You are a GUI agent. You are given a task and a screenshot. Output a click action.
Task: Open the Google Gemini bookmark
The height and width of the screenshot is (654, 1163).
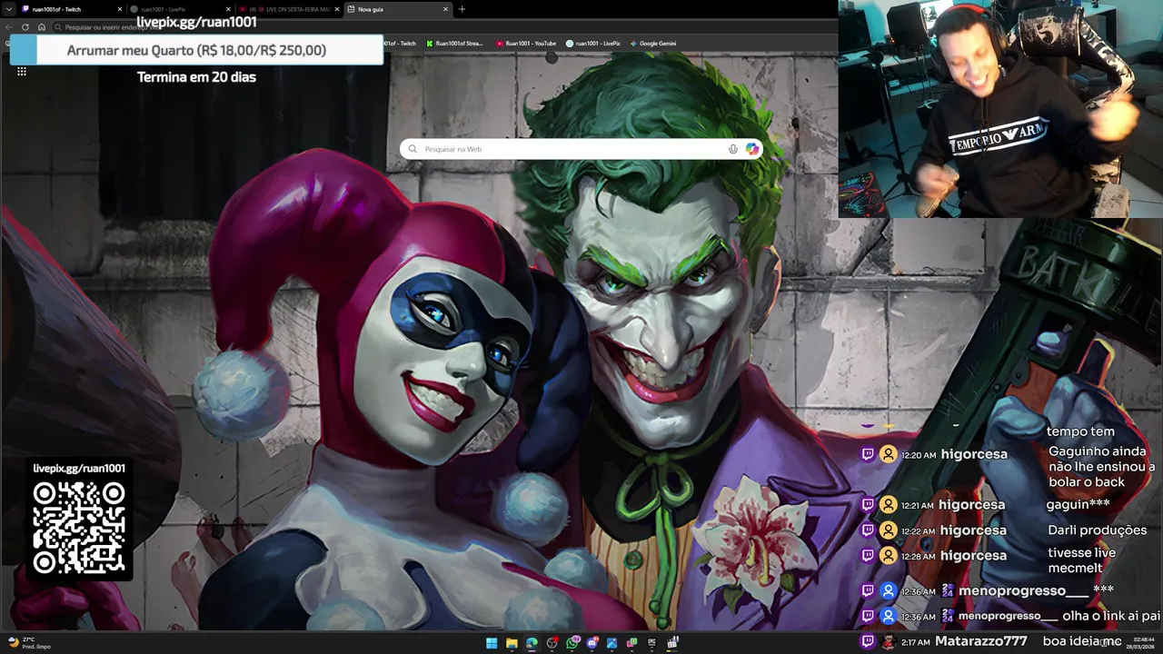point(653,44)
